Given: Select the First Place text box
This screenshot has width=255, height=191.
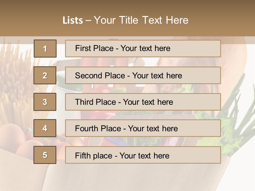Looking at the screenshot, I should click(143, 49).
